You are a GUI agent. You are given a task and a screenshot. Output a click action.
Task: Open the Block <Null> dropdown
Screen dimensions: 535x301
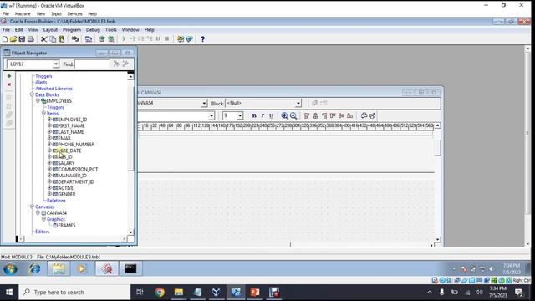click(x=298, y=103)
